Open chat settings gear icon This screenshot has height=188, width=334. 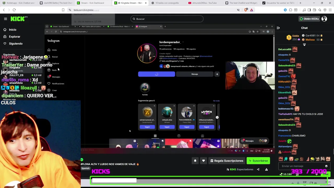[317, 174]
